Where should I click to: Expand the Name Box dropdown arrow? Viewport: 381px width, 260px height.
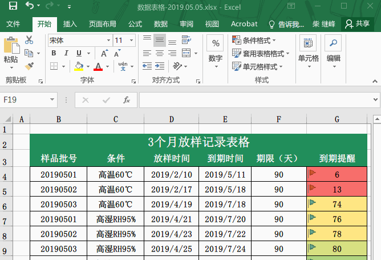pyautogui.click(x=52, y=99)
